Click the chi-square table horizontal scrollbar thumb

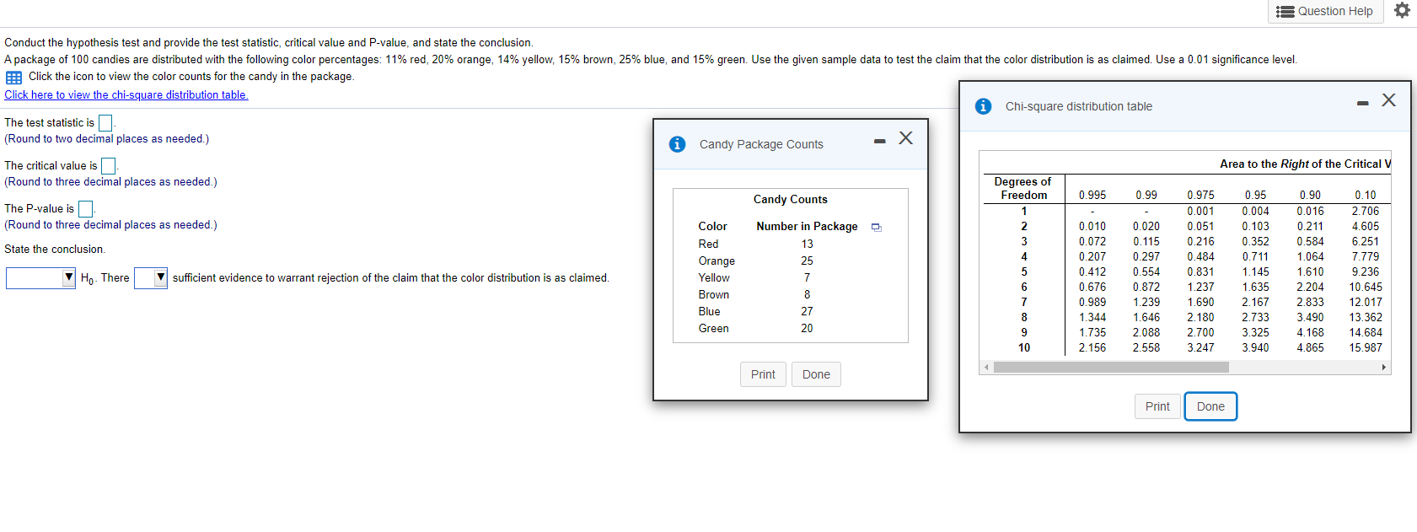[x=1111, y=368]
